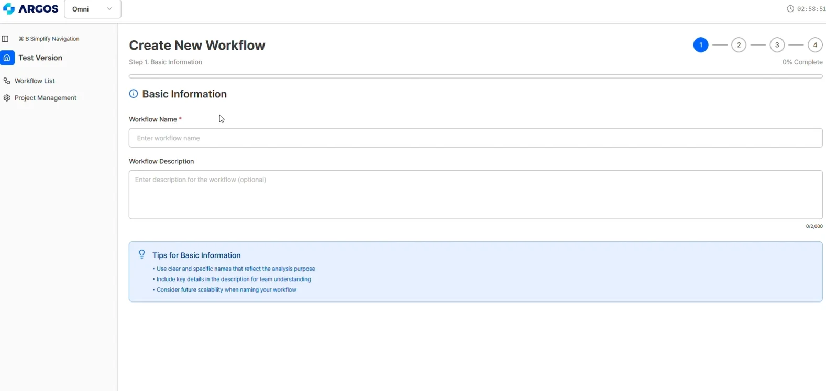
Task: Click the clock icon by timer
Action: (x=790, y=9)
